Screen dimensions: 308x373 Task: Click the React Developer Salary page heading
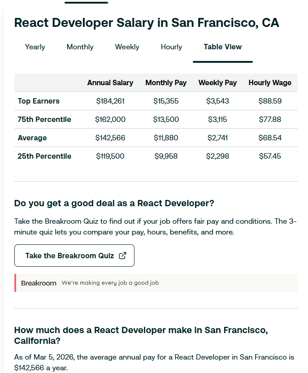click(x=147, y=22)
